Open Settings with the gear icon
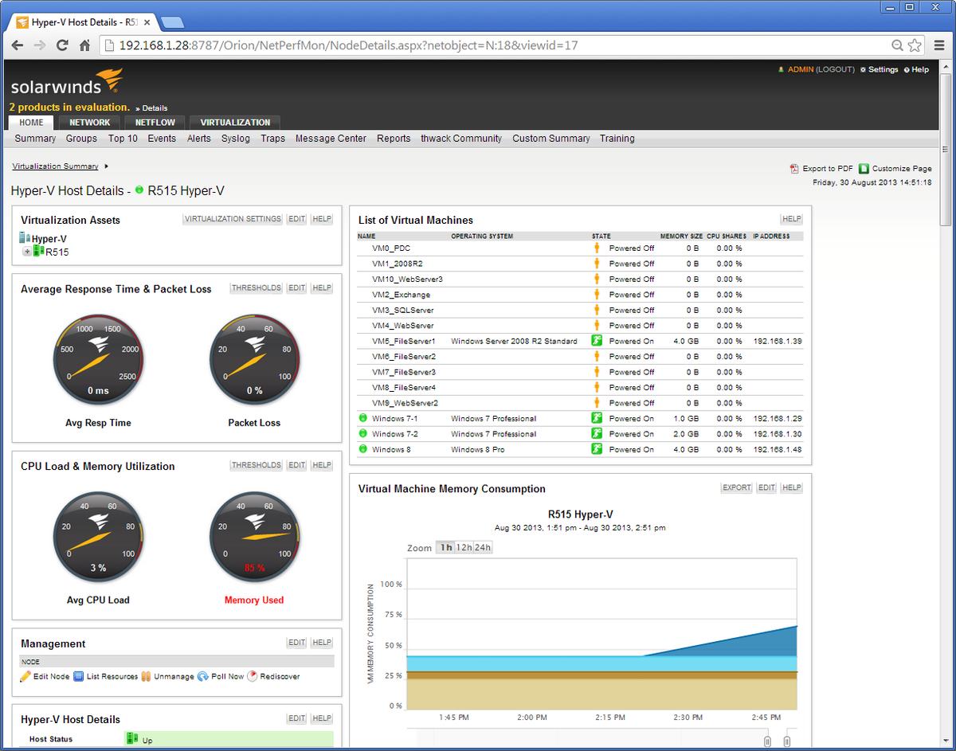This screenshot has width=956, height=751. pos(864,69)
